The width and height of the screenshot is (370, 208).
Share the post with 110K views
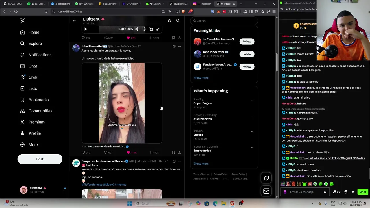click(180, 153)
